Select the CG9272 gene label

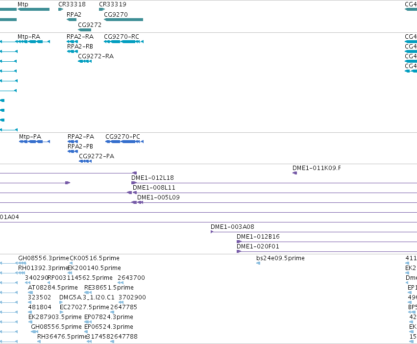90,25
